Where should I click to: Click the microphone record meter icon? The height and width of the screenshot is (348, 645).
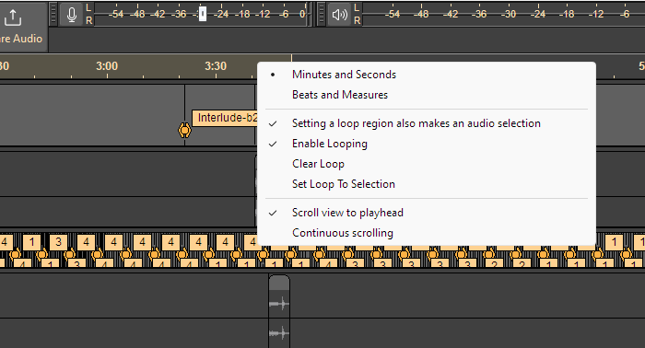coord(72,15)
